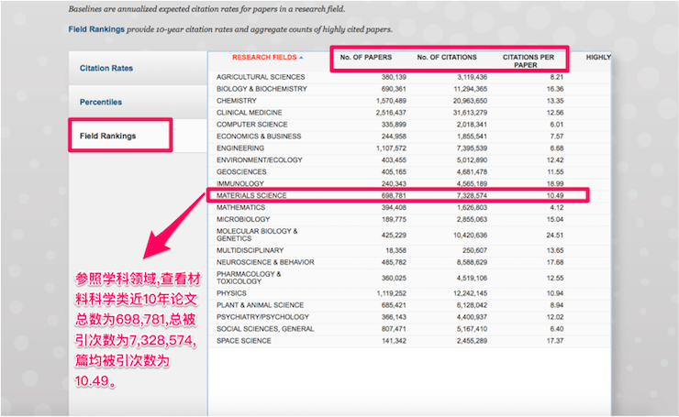The image size is (679, 417).
Task: Click the Physics field name
Action: coord(230,292)
